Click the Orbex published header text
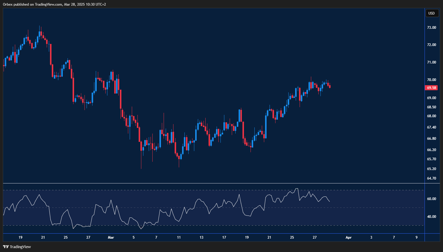This screenshot has height=252, width=443. pyautogui.click(x=54, y=4)
